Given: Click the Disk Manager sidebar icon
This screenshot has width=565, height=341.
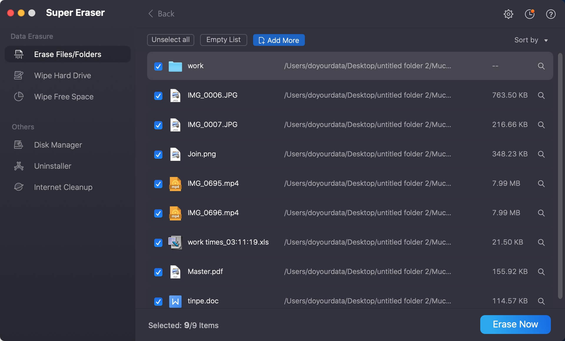Looking at the screenshot, I should [19, 144].
